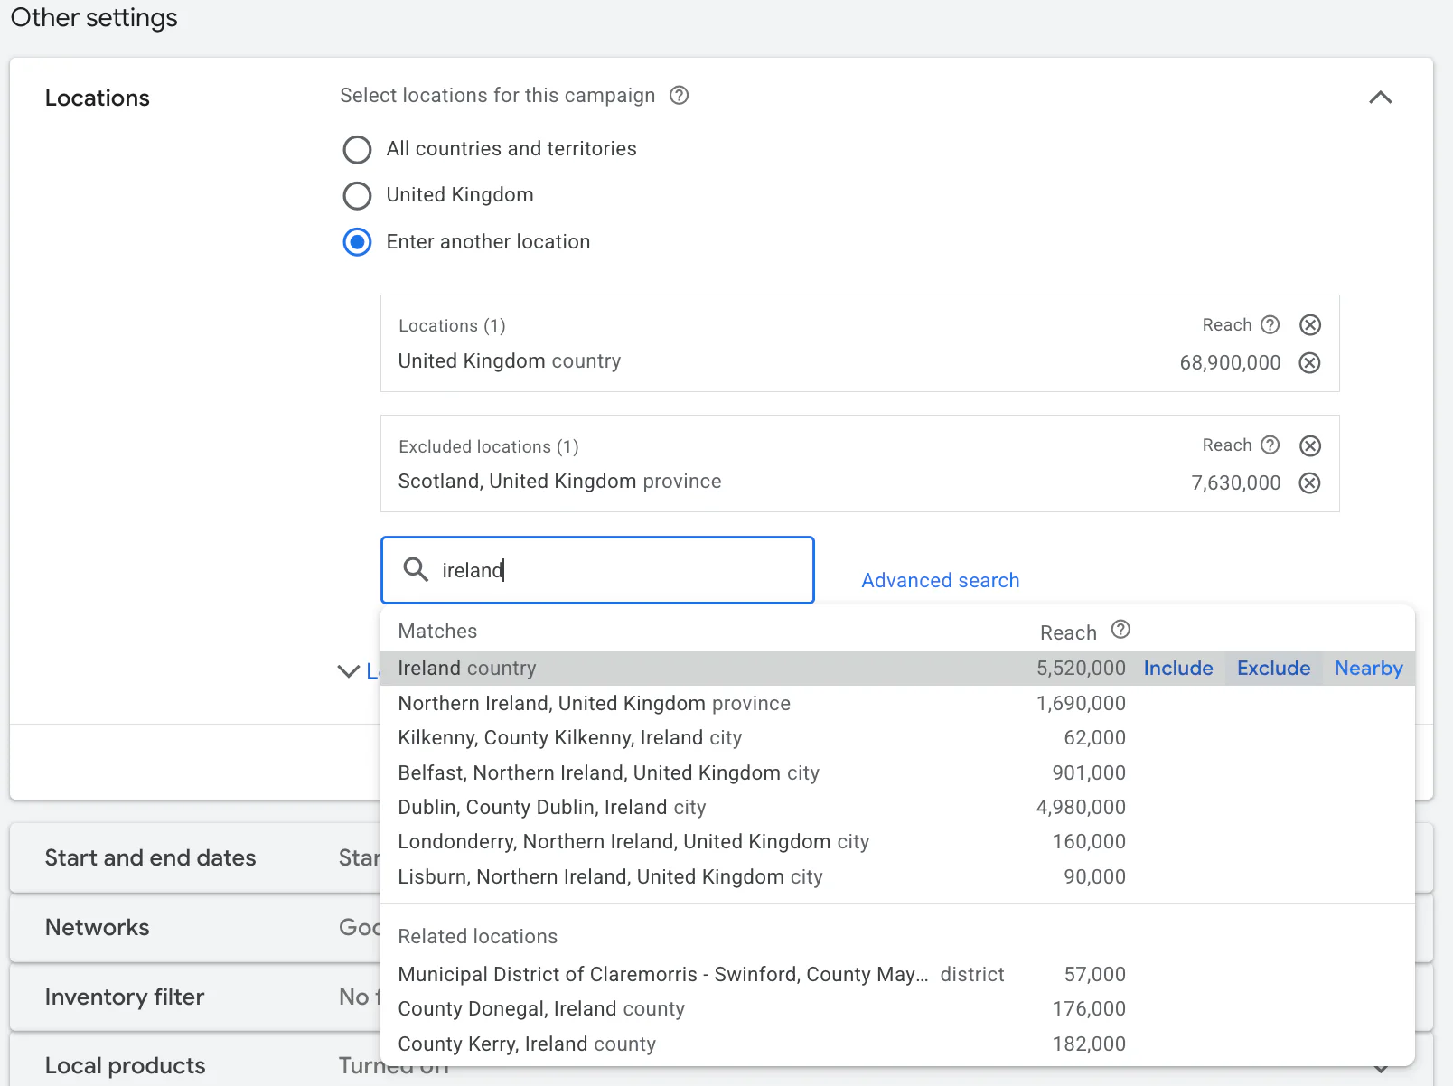
Task: Click the 68,900,000 reach value
Action: click(x=1230, y=362)
